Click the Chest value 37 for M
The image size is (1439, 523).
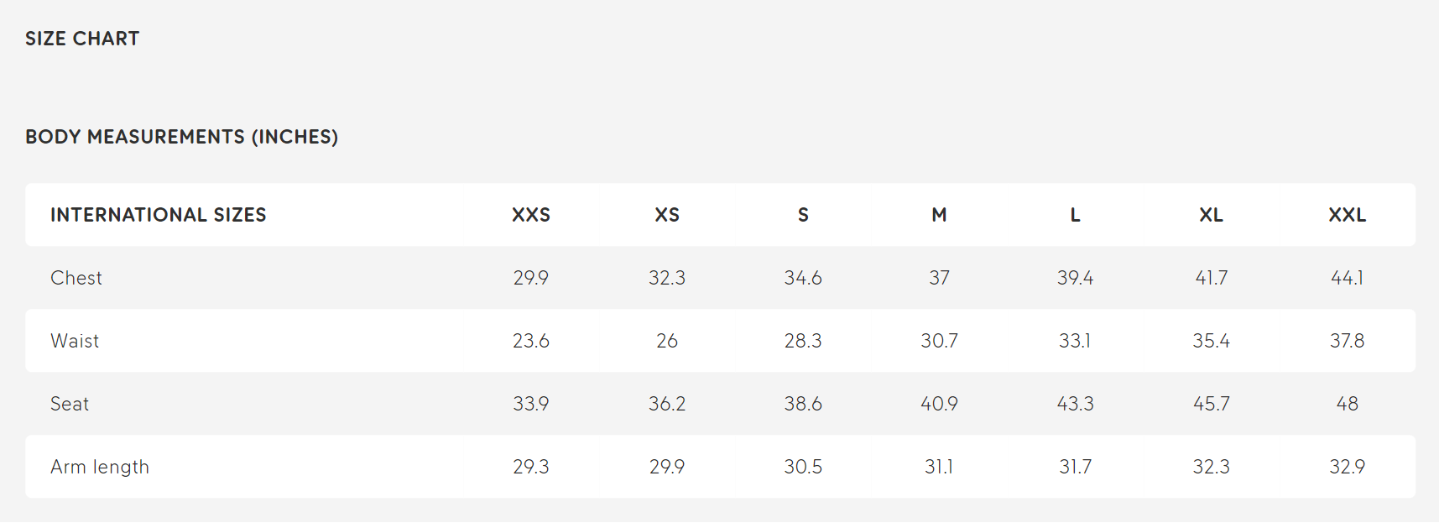(939, 278)
